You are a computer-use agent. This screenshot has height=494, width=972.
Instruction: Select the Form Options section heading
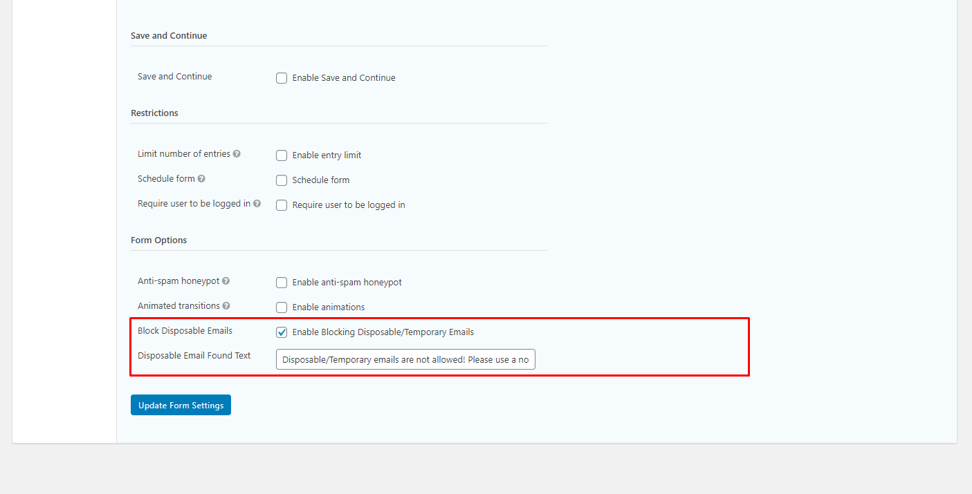pyautogui.click(x=158, y=240)
